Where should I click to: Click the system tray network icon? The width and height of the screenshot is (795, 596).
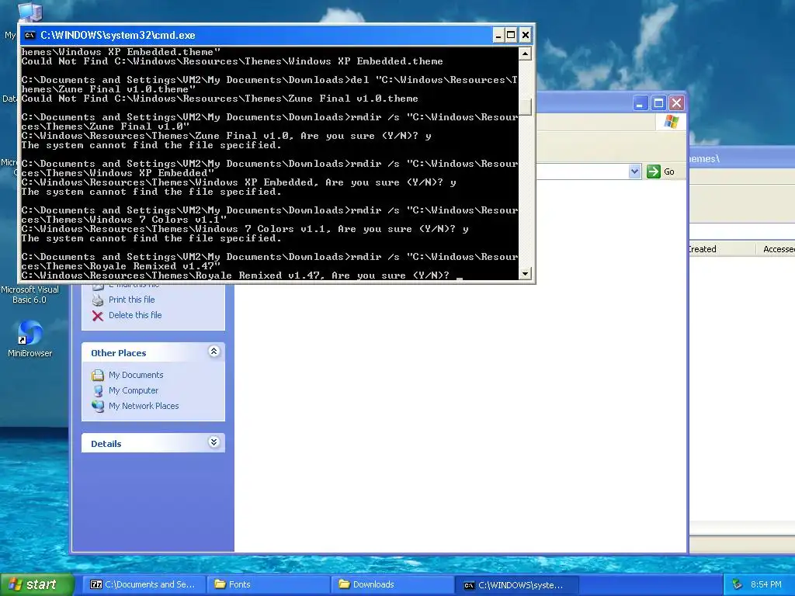(x=738, y=585)
